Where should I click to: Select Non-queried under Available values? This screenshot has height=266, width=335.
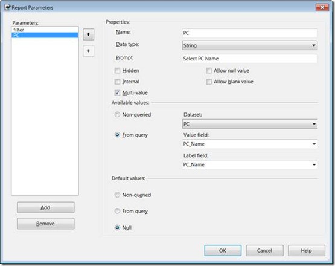tap(117, 114)
